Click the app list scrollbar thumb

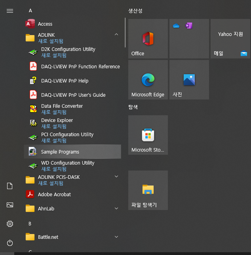pos(125,32)
